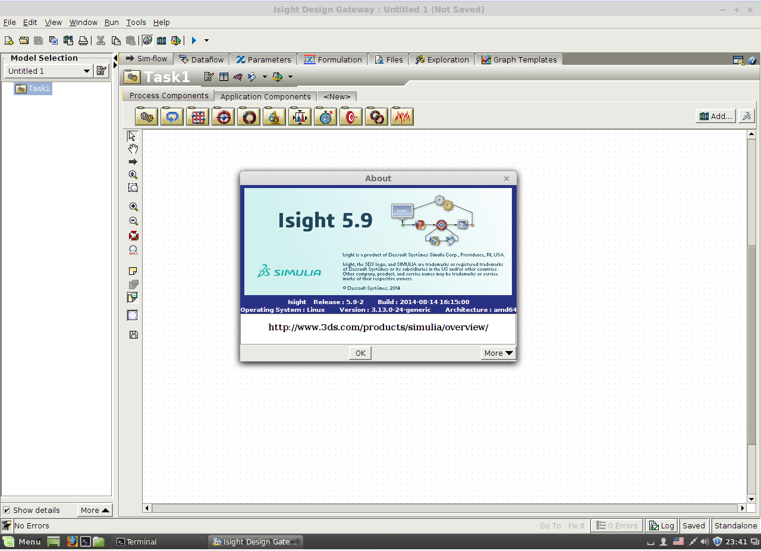Open the Run menu
The width and height of the screenshot is (761, 551).
point(112,22)
